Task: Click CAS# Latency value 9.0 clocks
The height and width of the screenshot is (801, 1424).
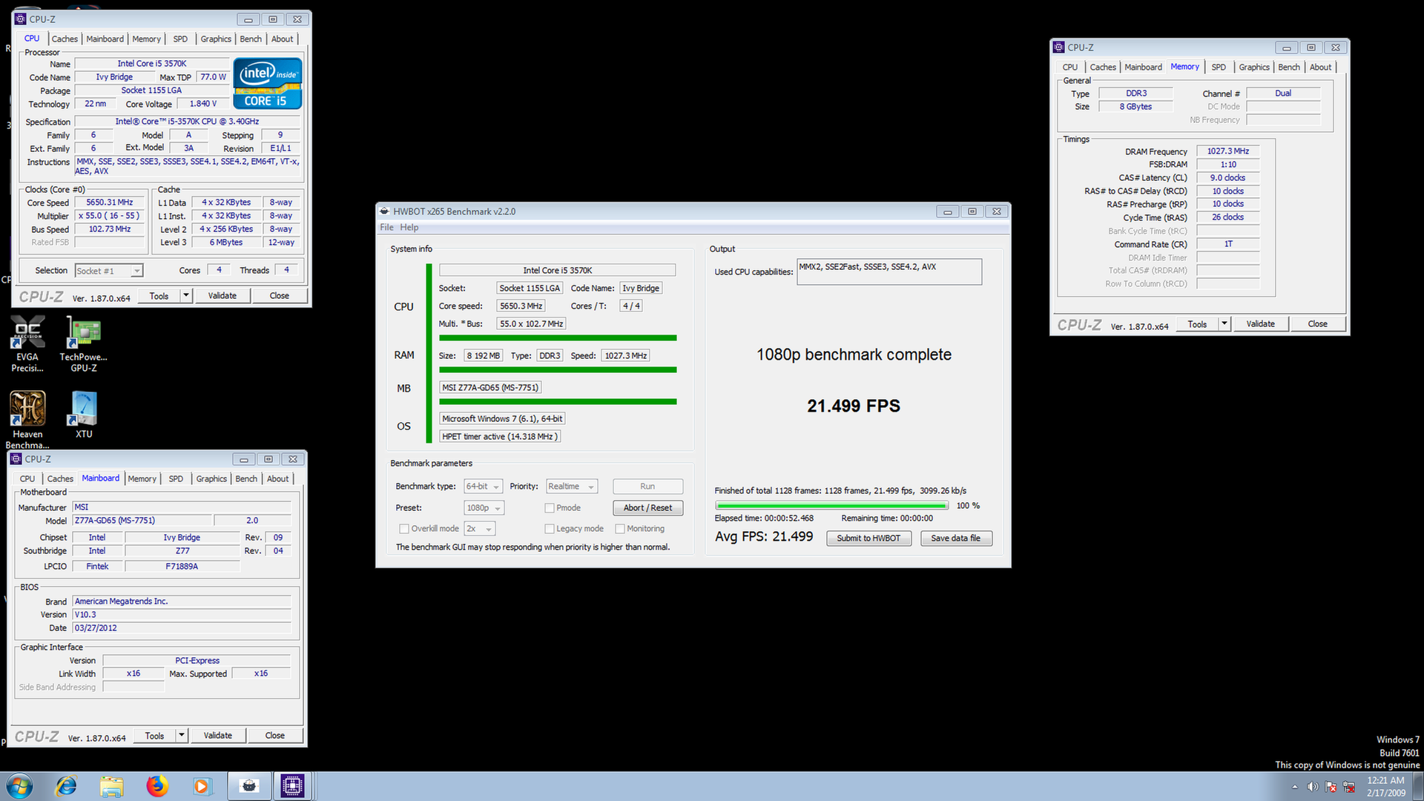Action: click(x=1227, y=178)
